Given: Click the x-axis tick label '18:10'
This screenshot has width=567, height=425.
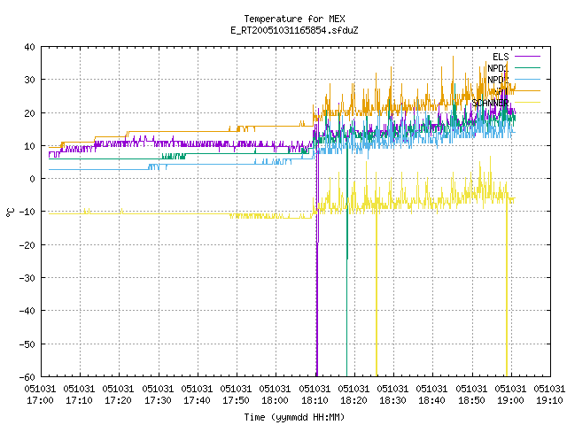Looking at the screenshot, I should 315,400.
